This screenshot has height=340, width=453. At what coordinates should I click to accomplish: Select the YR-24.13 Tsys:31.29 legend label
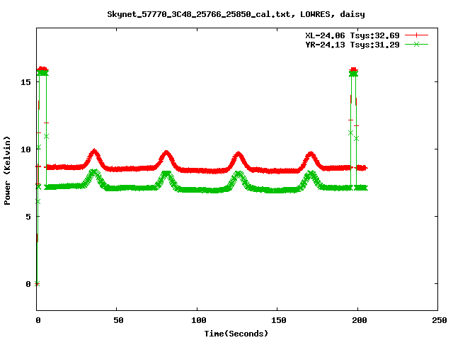[352, 45]
